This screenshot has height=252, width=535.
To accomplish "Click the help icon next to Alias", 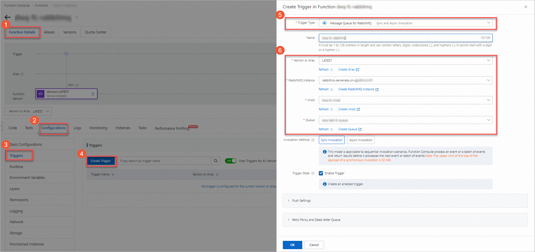I will (22, 74).
